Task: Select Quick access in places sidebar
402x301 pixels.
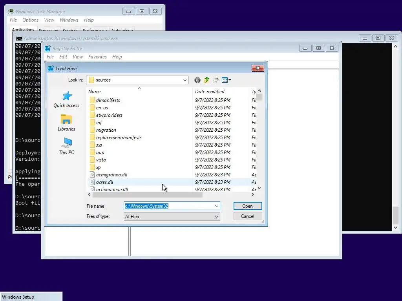Action: (66, 100)
